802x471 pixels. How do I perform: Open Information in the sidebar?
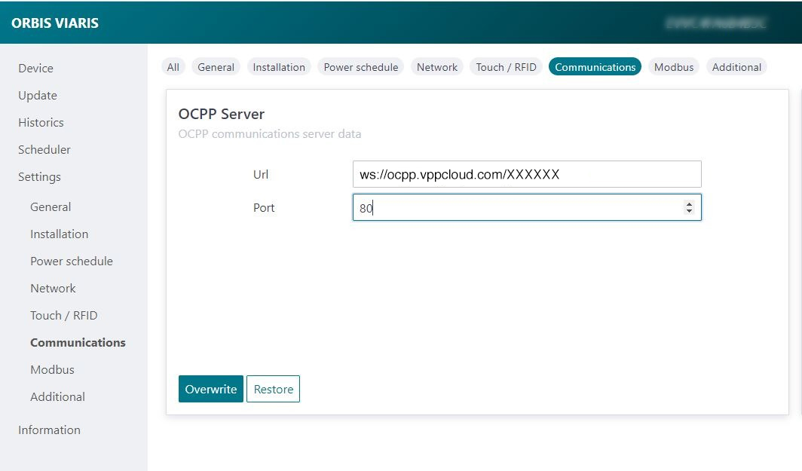click(49, 430)
